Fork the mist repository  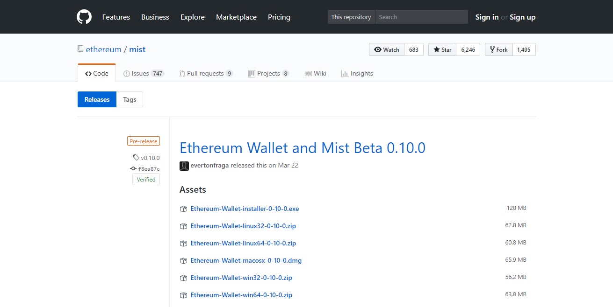(498, 49)
